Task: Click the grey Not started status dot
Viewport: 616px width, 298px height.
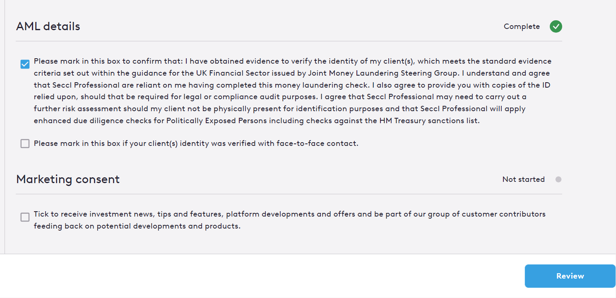Action: point(558,179)
